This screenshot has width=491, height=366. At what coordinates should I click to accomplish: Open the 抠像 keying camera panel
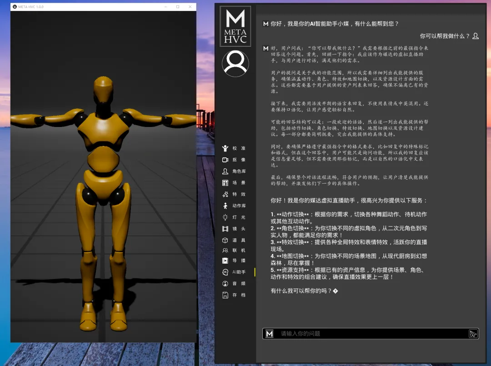pyautogui.click(x=234, y=160)
